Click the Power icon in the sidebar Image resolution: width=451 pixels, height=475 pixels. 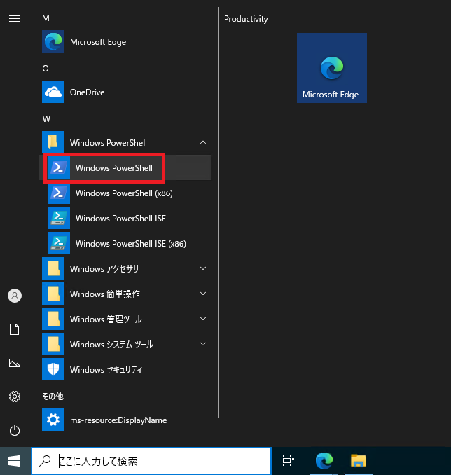click(x=15, y=430)
